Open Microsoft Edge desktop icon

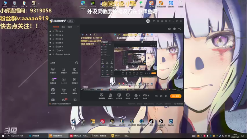[x=83, y=5]
